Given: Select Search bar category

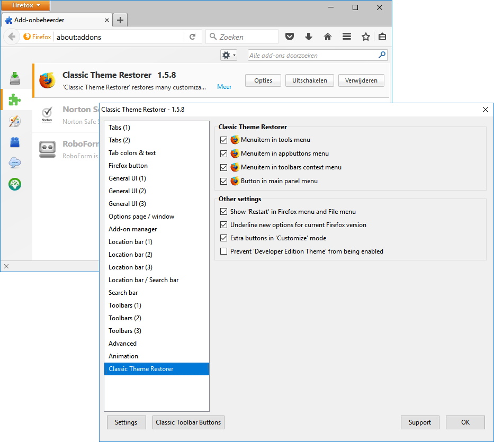Looking at the screenshot, I should [x=157, y=293].
